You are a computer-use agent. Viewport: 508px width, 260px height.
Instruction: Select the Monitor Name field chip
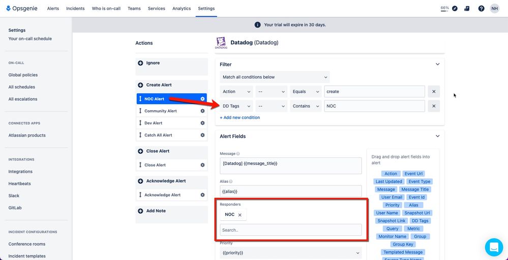(x=393, y=237)
